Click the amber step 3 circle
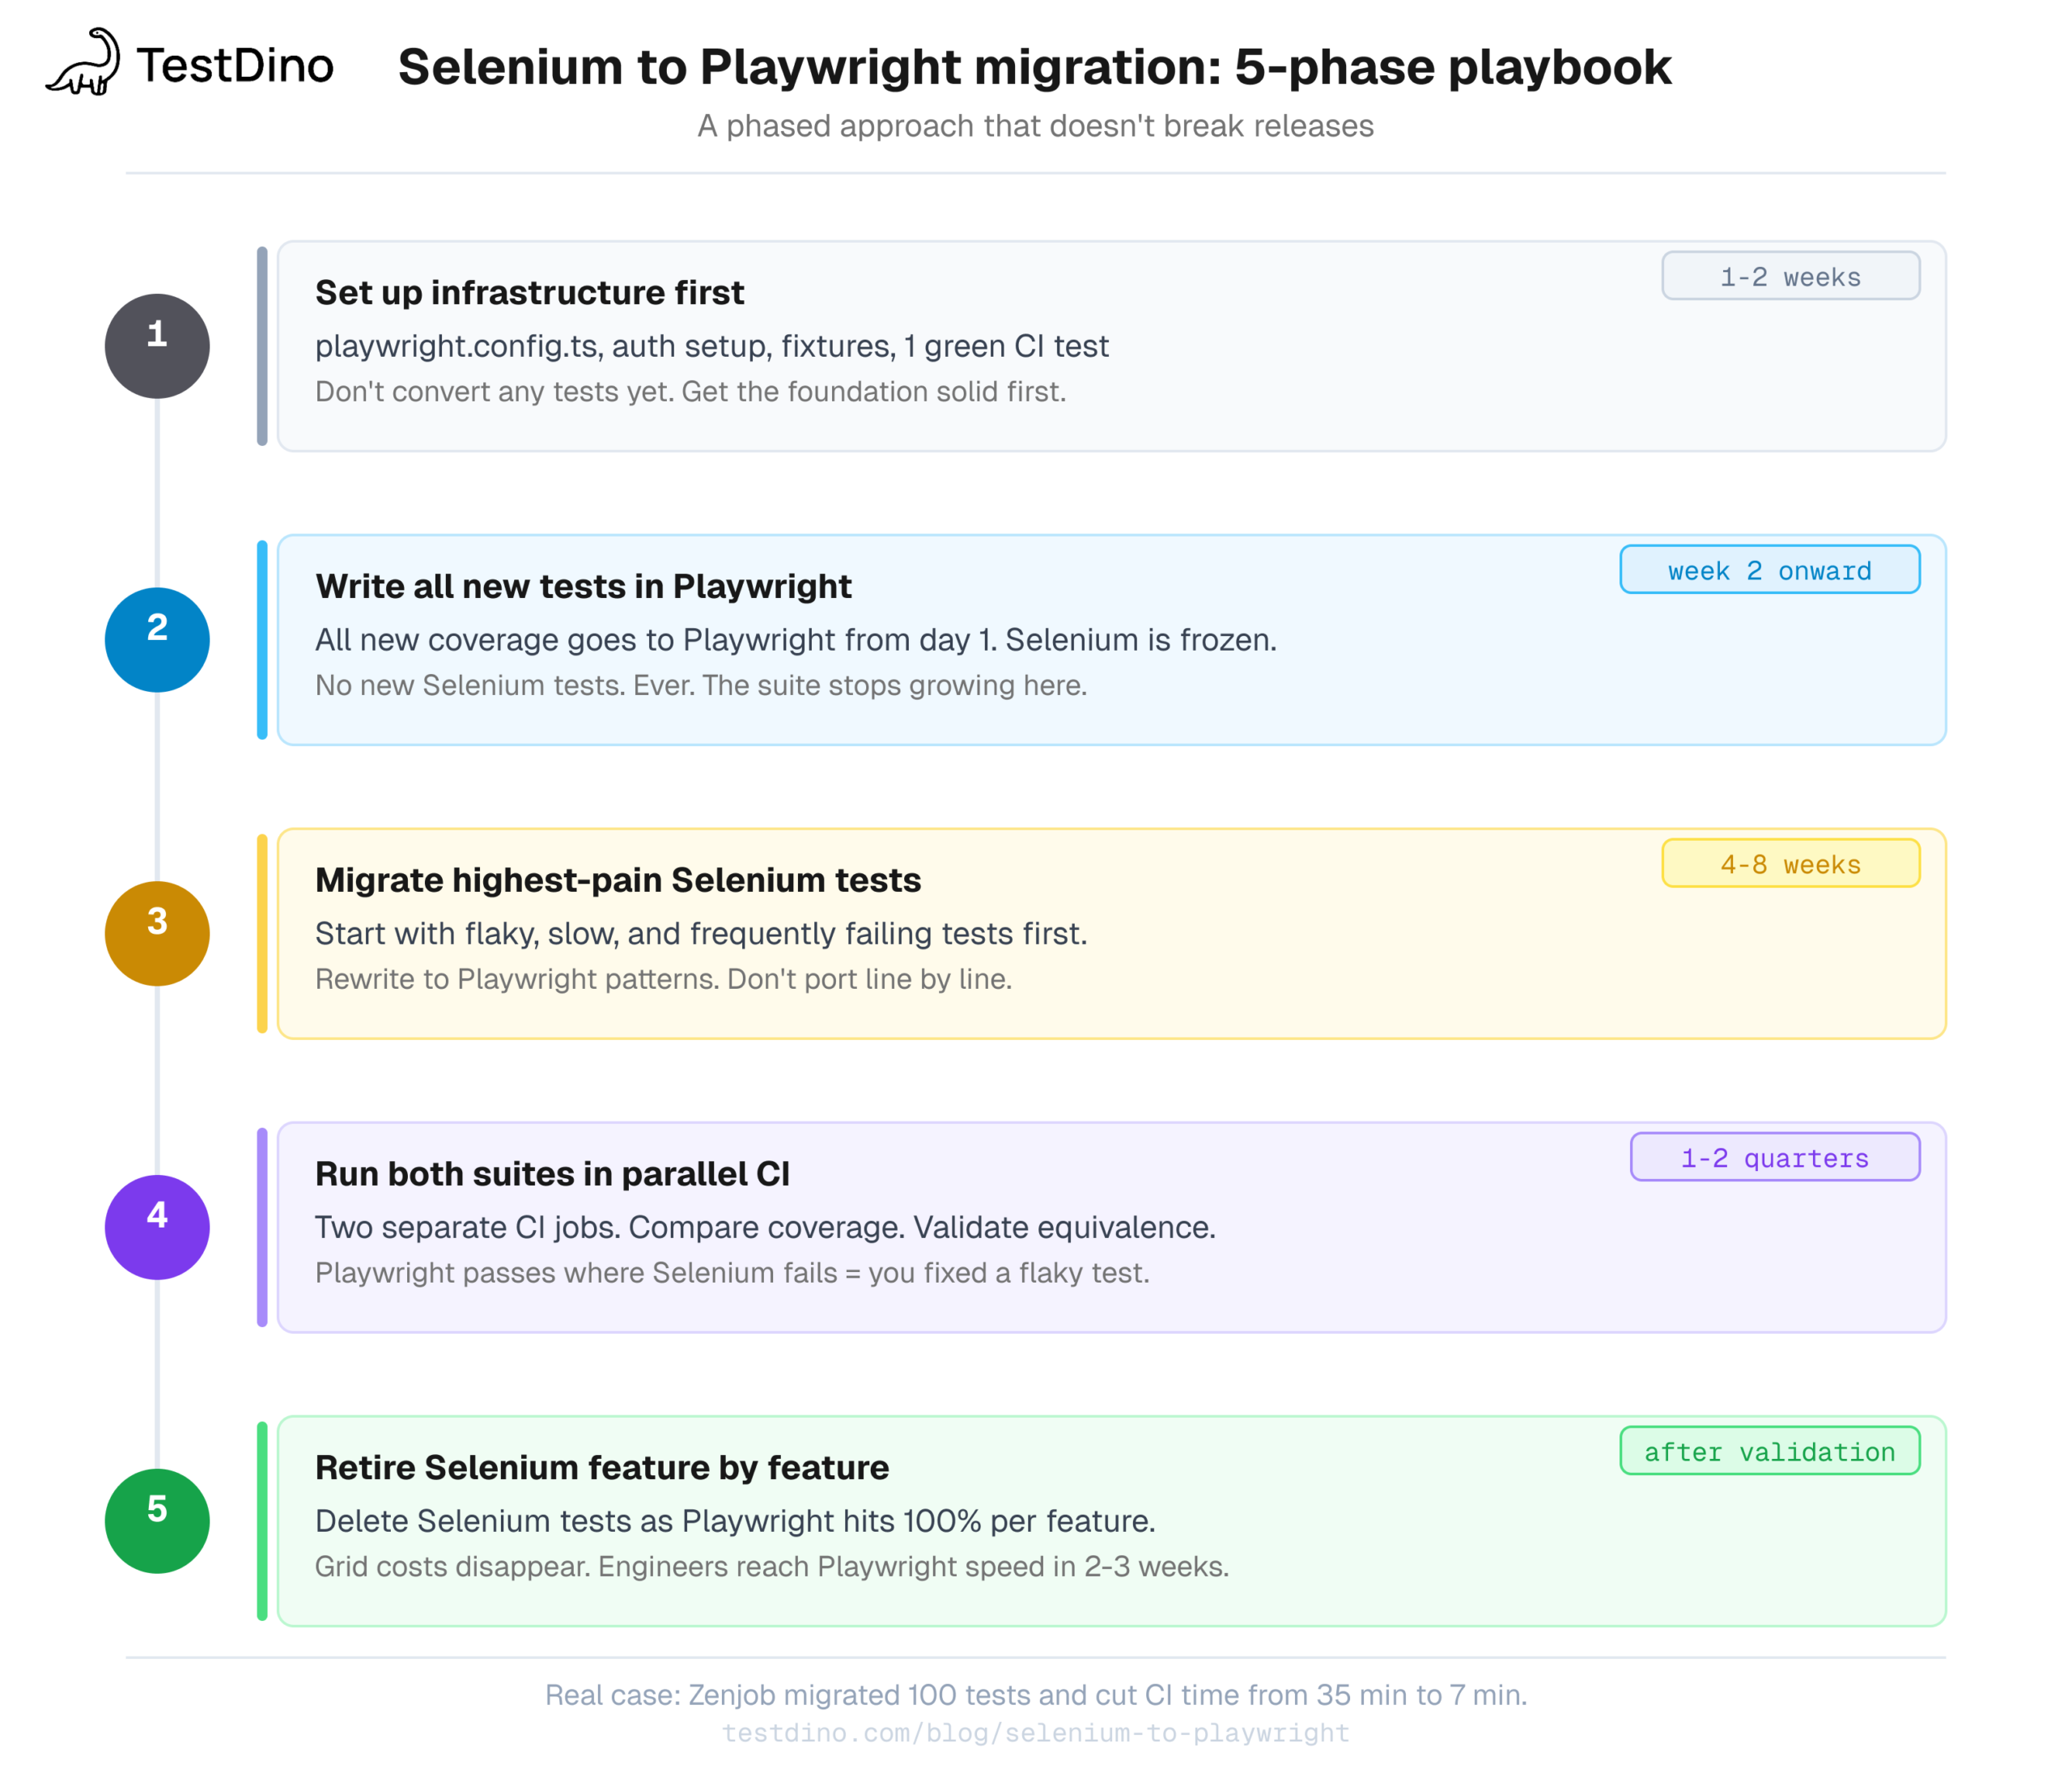2072x1773 pixels. (x=157, y=933)
